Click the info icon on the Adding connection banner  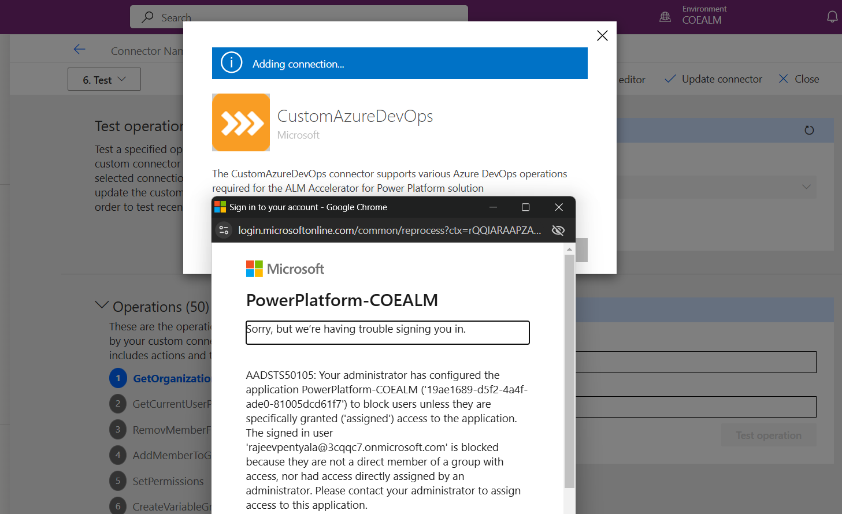[x=231, y=63]
